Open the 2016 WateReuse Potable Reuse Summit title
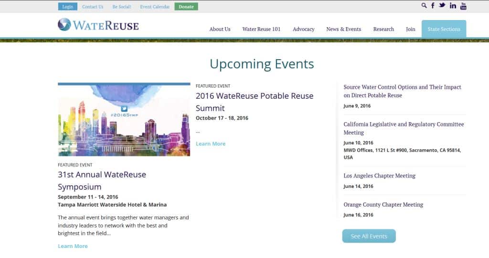Image resolution: width=489 pixels, height=258 pixels. click(x=255, y=102)
